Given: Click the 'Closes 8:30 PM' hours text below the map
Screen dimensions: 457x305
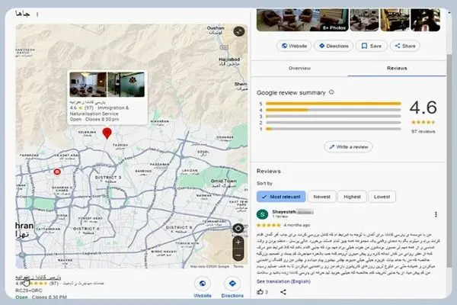Looking at the screenshot, I should (x=50, y=297).
